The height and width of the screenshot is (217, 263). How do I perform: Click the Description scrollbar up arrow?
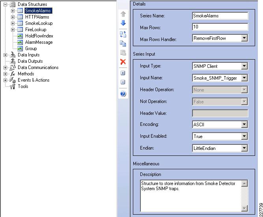[x=244, y=183]
